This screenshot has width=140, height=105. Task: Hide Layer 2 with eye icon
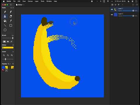112,15
